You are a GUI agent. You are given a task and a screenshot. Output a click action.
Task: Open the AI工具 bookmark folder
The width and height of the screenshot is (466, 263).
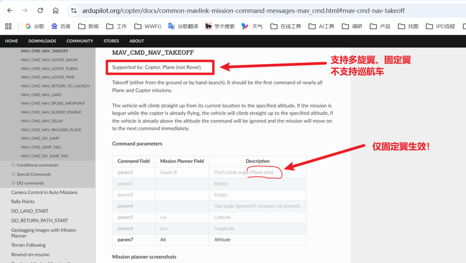[321, 26]
